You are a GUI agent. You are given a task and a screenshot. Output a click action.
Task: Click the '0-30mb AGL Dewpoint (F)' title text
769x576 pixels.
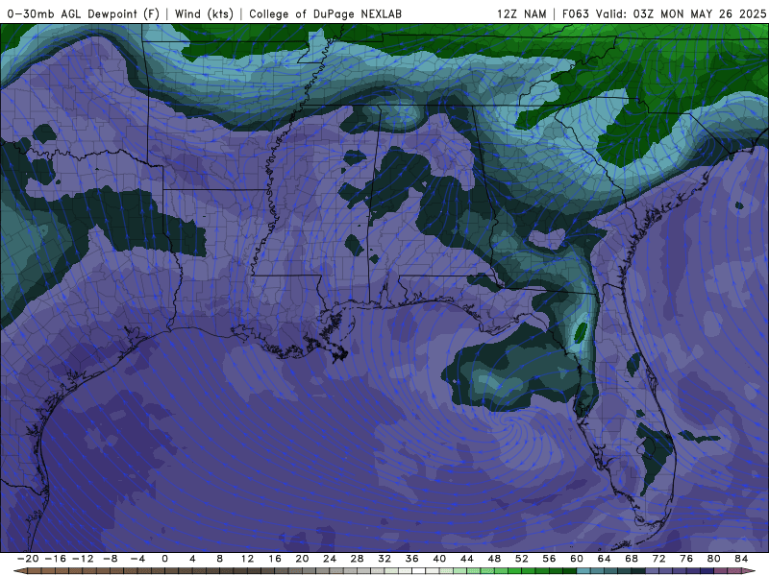tap(84, 13)
